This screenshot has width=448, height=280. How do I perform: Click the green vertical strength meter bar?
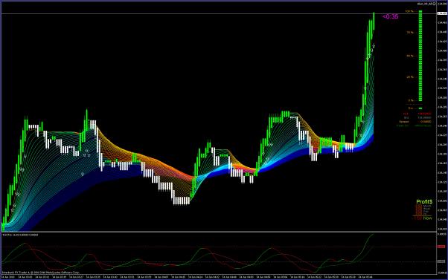420,56
